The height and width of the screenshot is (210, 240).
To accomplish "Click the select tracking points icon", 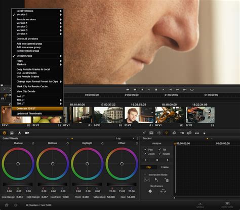I will click(156, 180).
